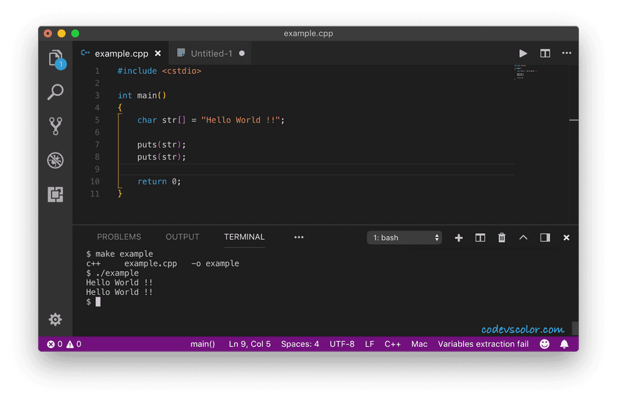Split the editor using the split icon
The width and height of the screenshot is (617, 402).
(x=544, y=53)
